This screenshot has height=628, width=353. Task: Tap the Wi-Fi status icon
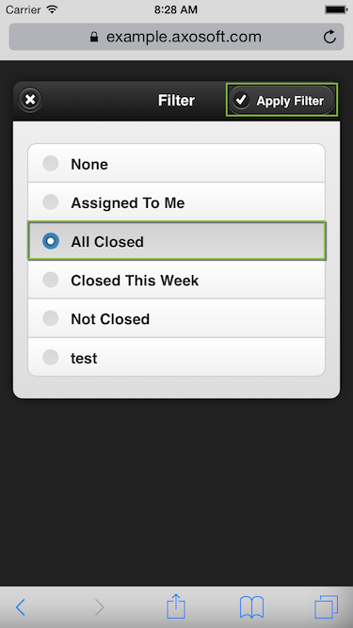[52, 8]
